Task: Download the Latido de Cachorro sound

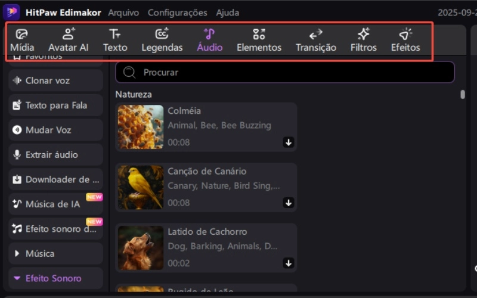Action: point(289,263)
